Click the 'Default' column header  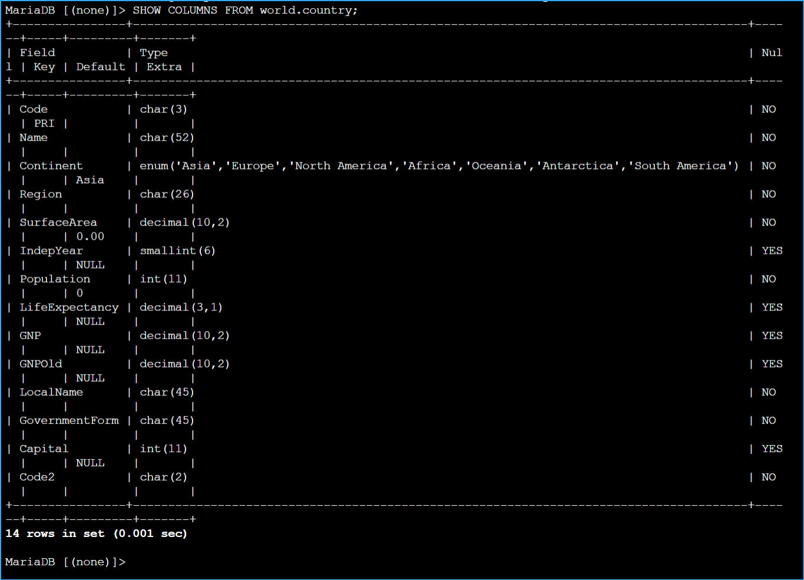pos(101,67)
